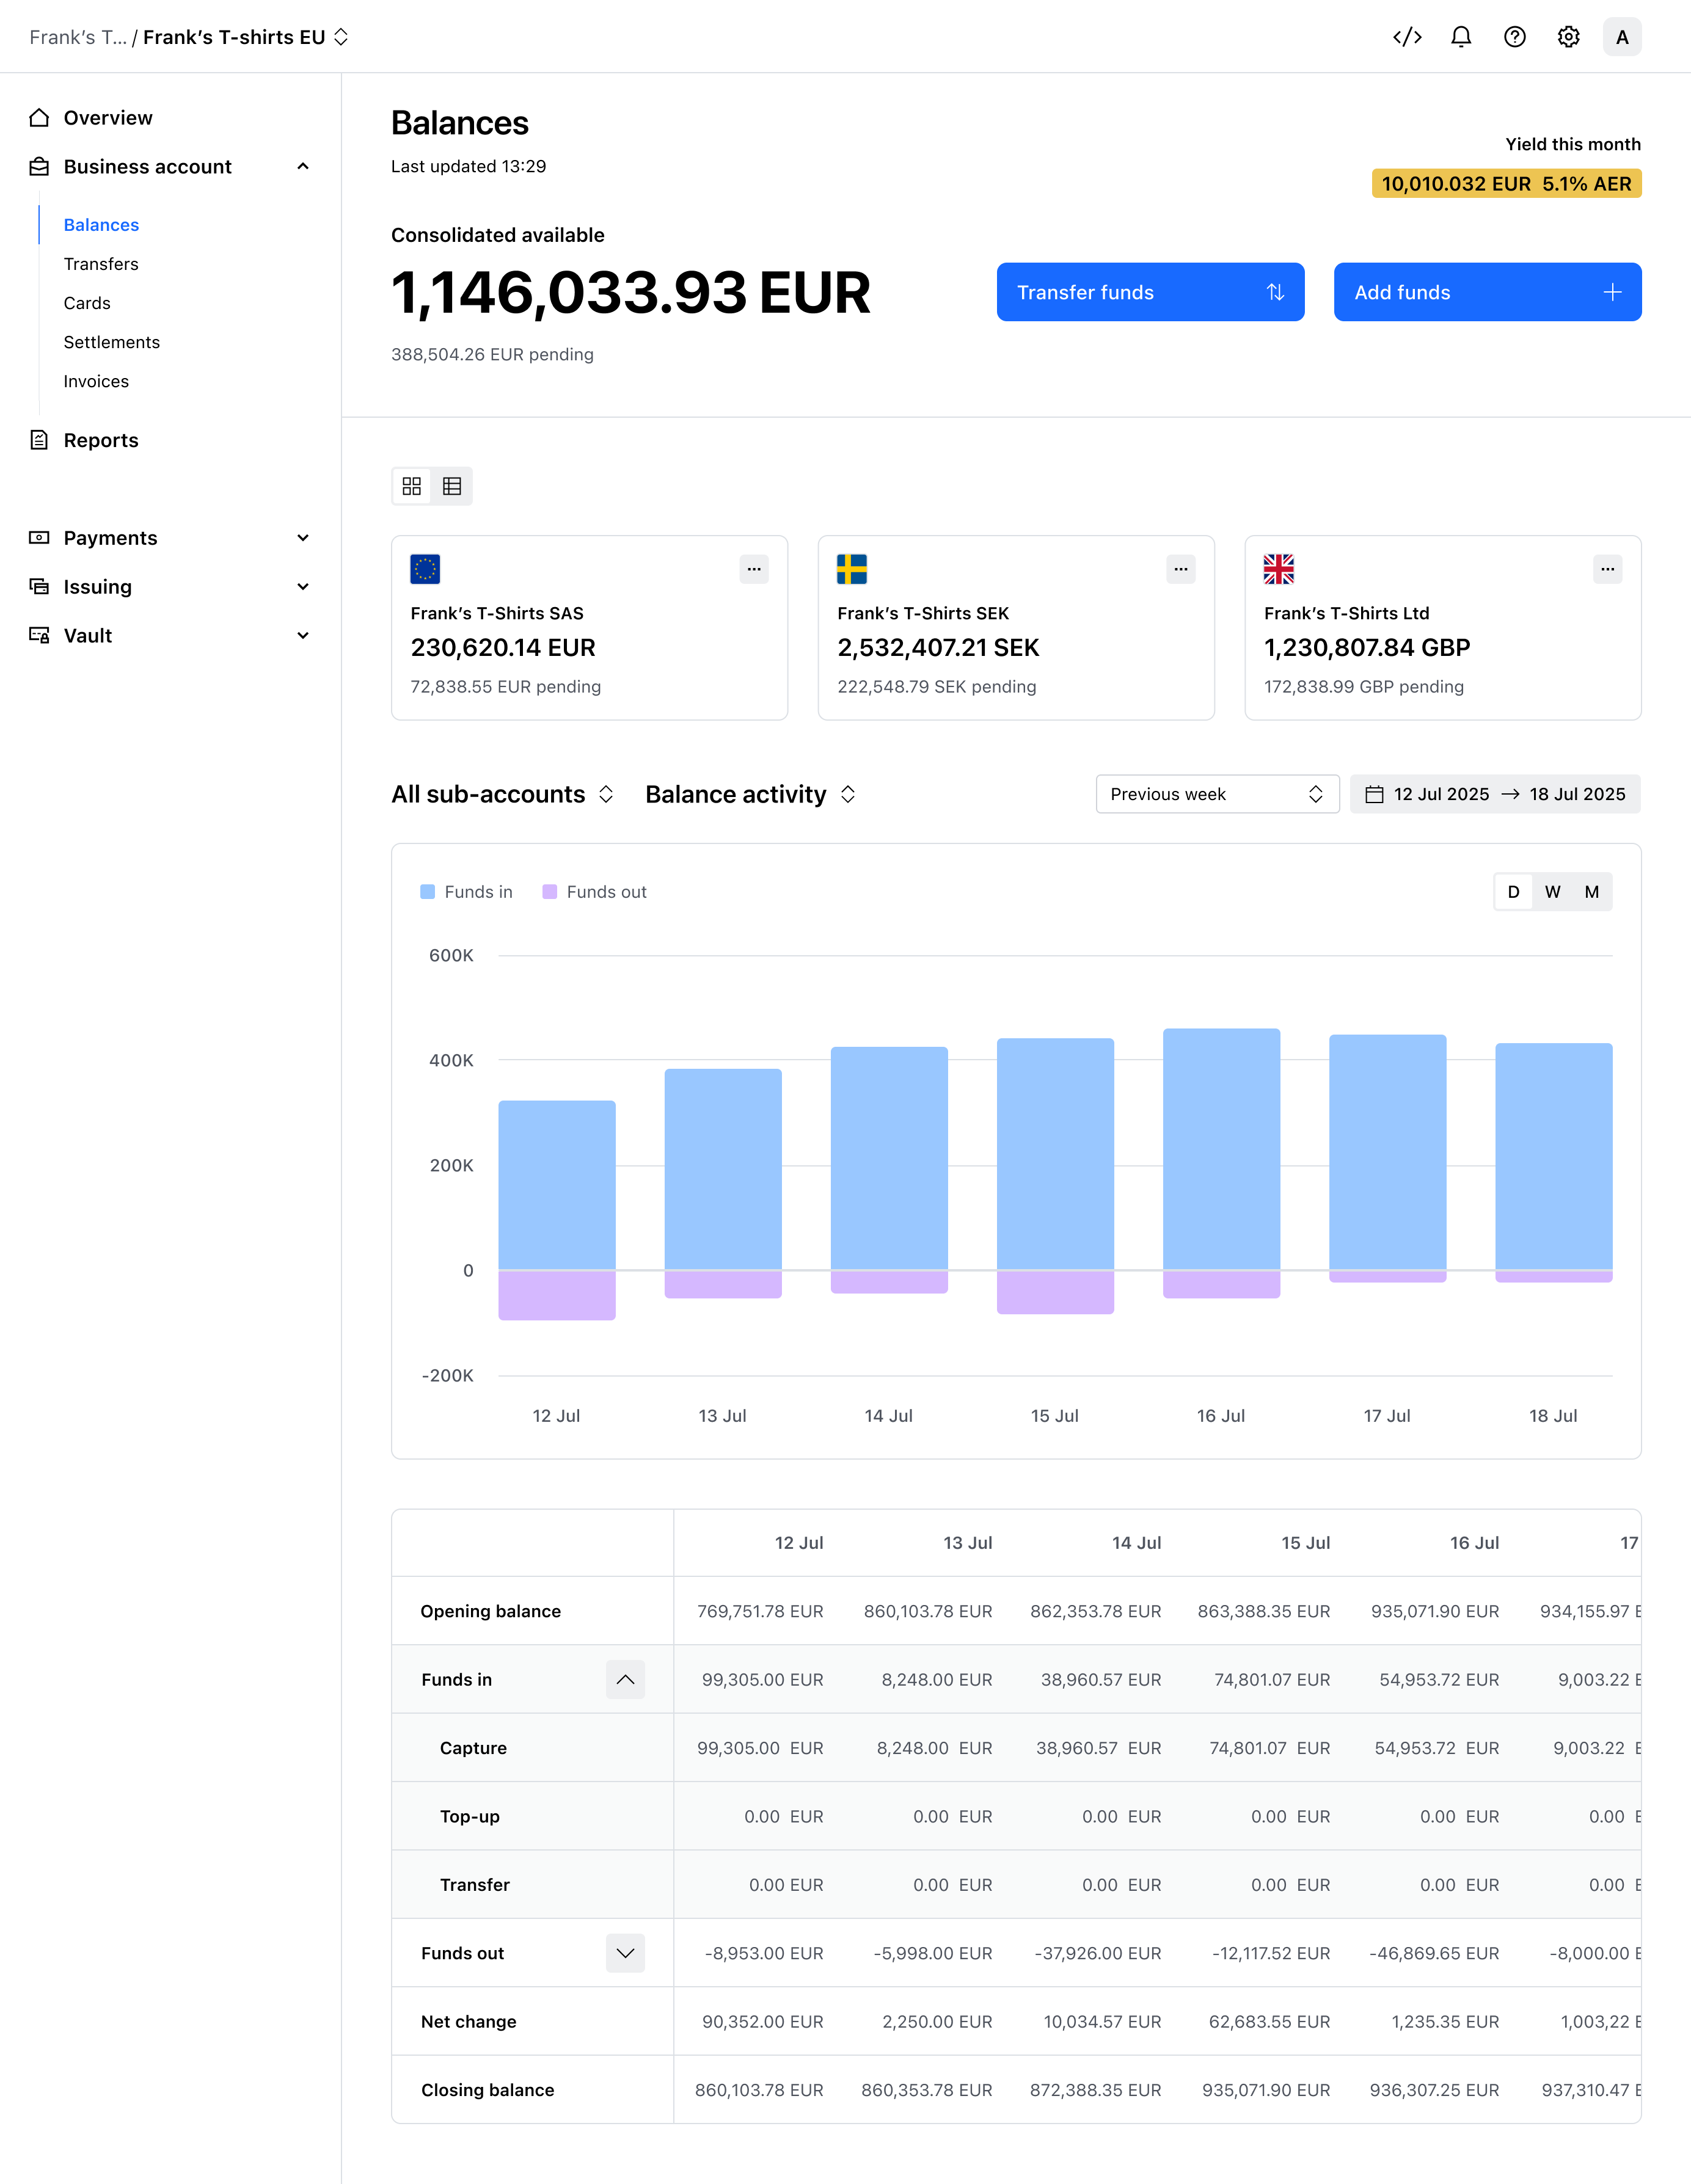The width and height of the screenshot is (1691, 2184).
Task: Switch to grid card view
Action: (412, 486)
